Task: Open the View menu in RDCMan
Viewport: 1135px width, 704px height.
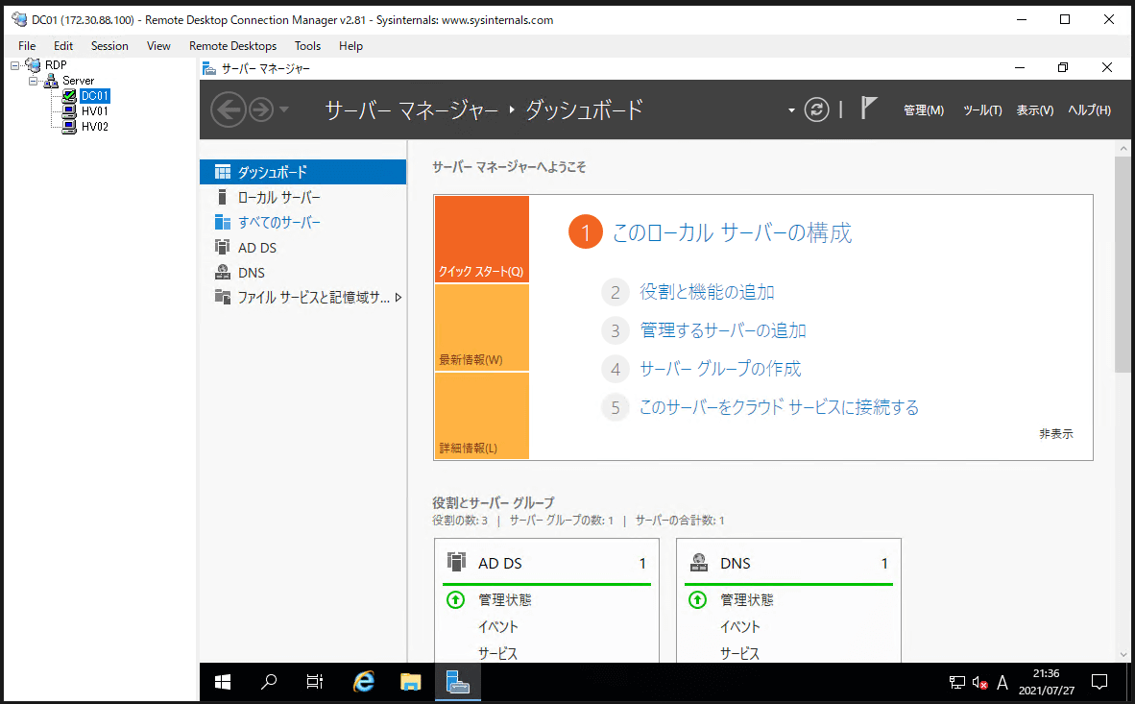Action: (x=158, y=46)
